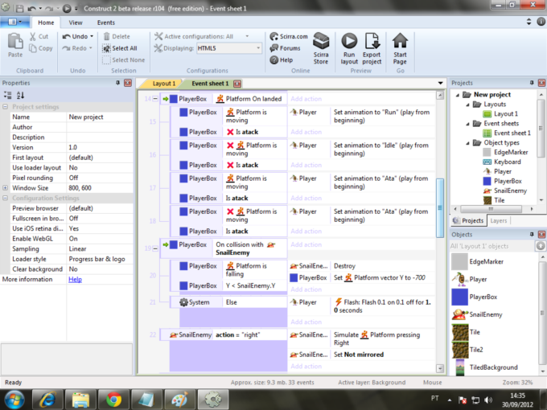Open the Scirra Store
The image size is (547, 410).
(321, 48)
